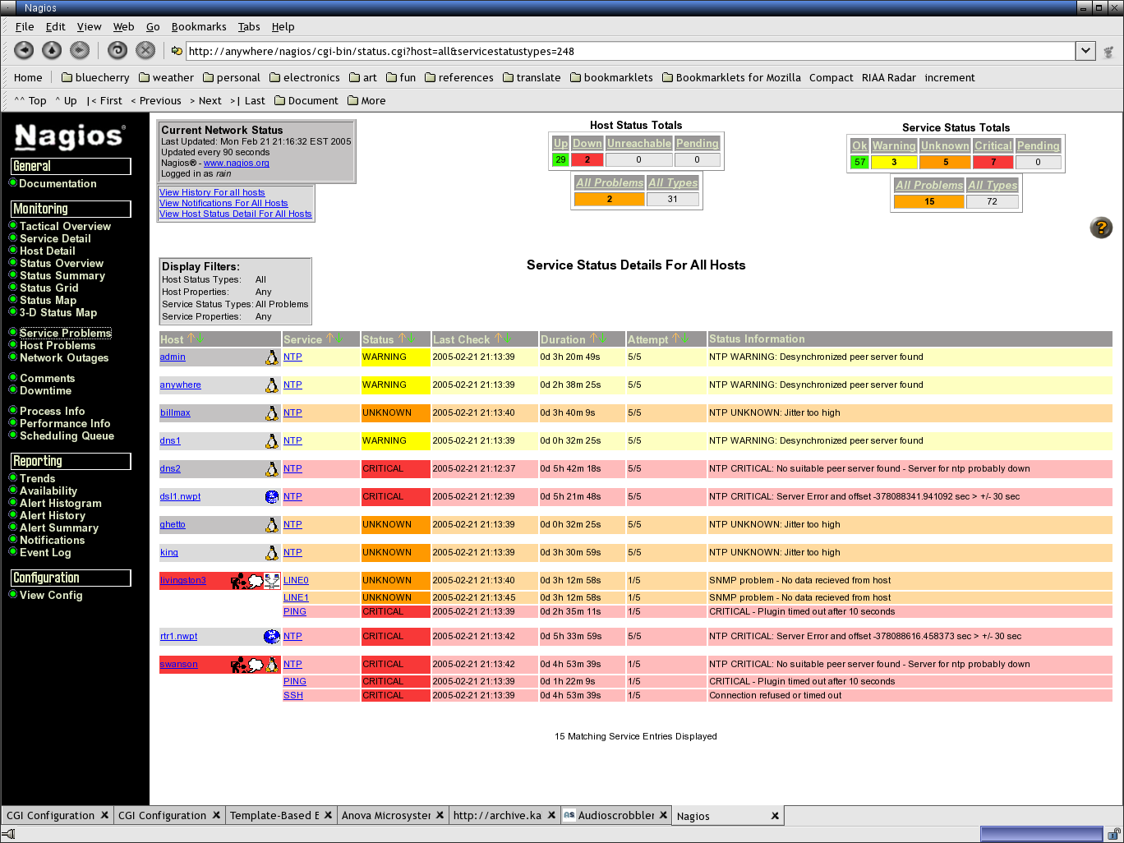Viewport: 1124px width, 843px height.
Task: Click the status bar progress bar
Action: tap(1040, 834)
